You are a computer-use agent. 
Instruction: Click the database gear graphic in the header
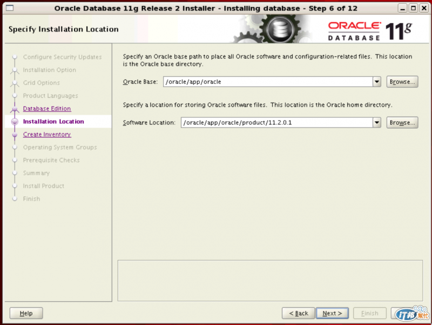pyautogui.click(x=280, y=29)
